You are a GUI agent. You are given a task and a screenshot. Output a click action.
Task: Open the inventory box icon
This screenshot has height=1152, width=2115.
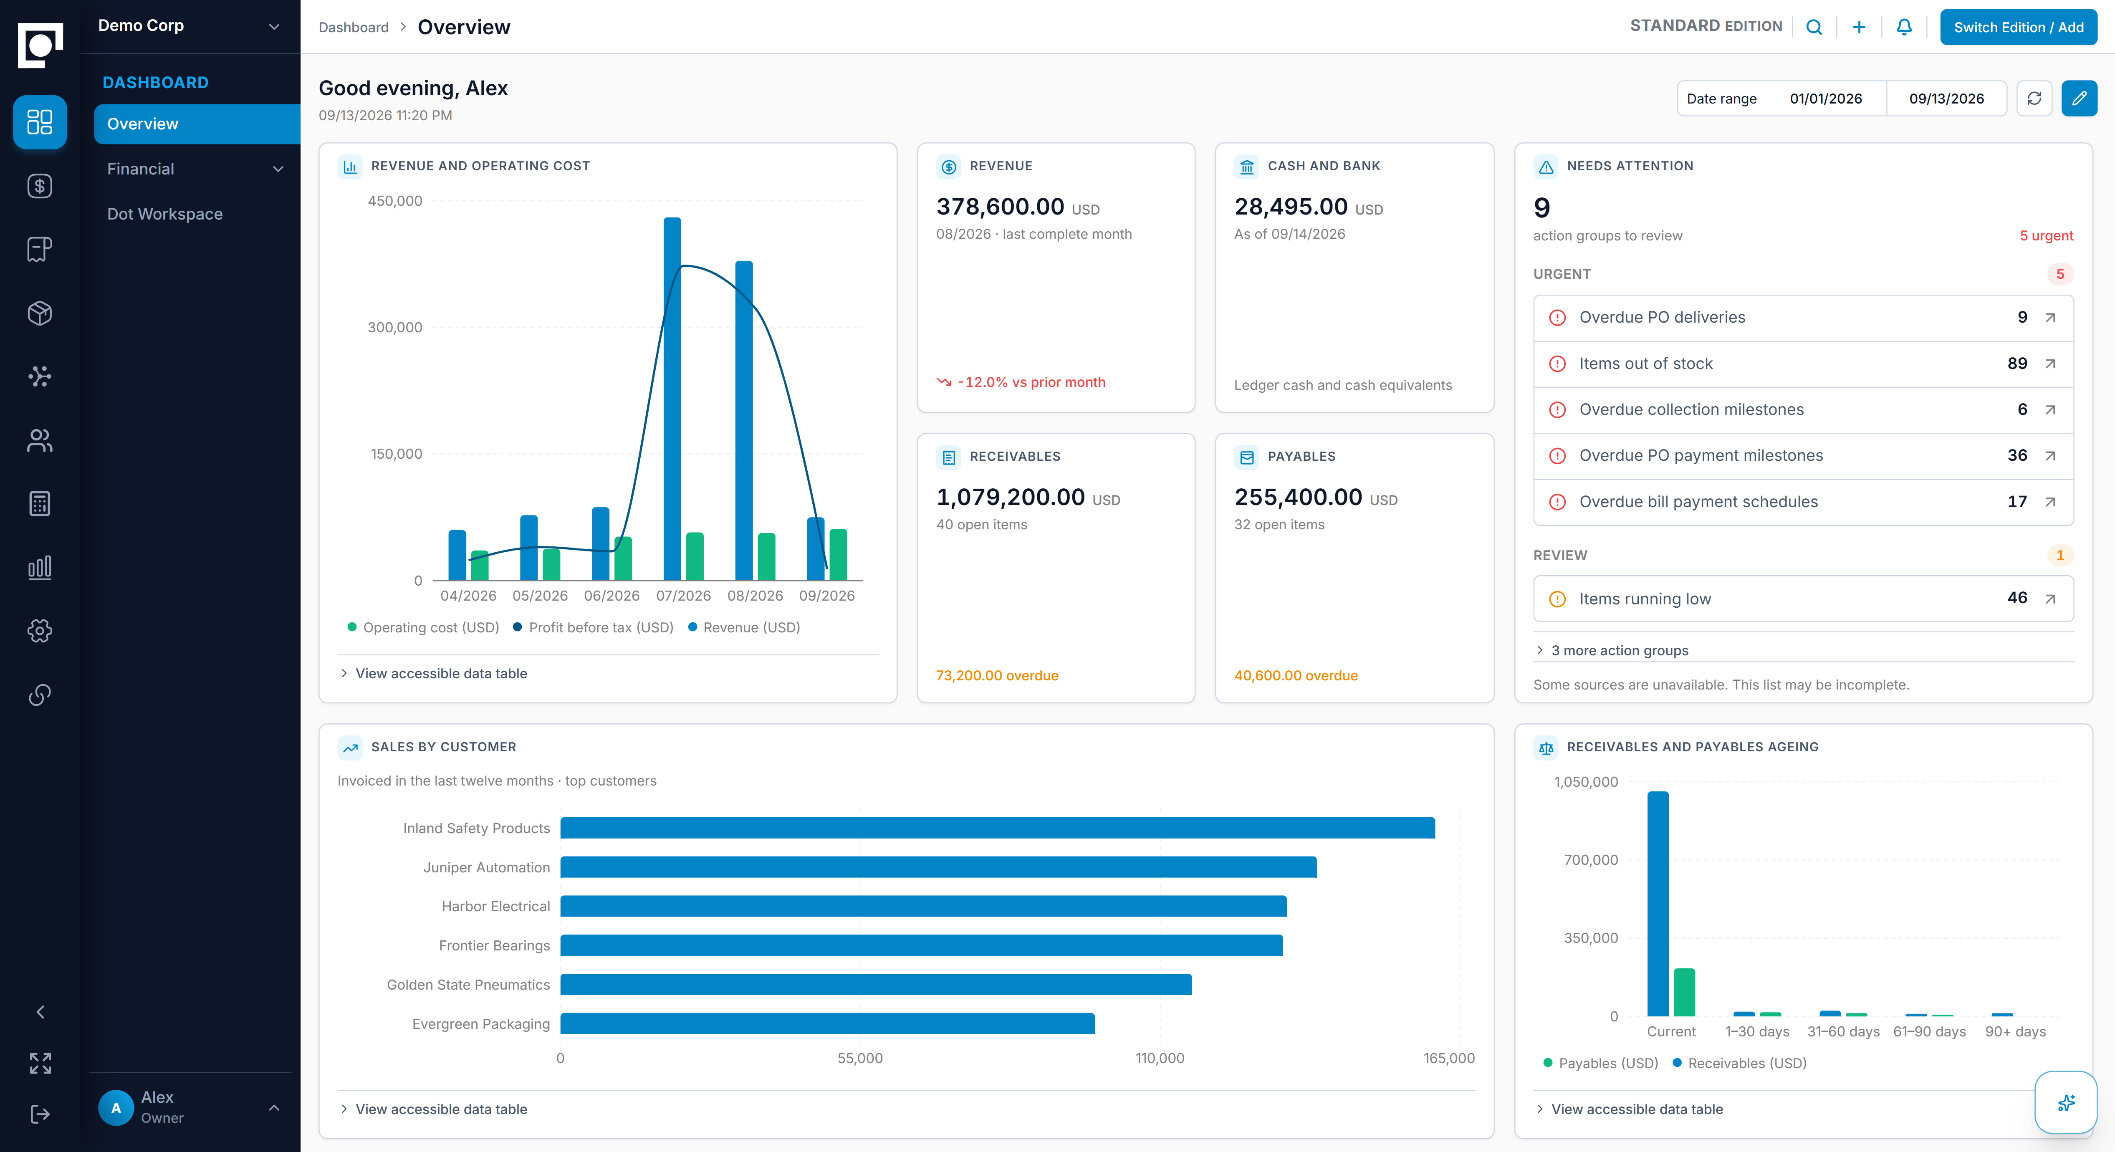(39, 313)
